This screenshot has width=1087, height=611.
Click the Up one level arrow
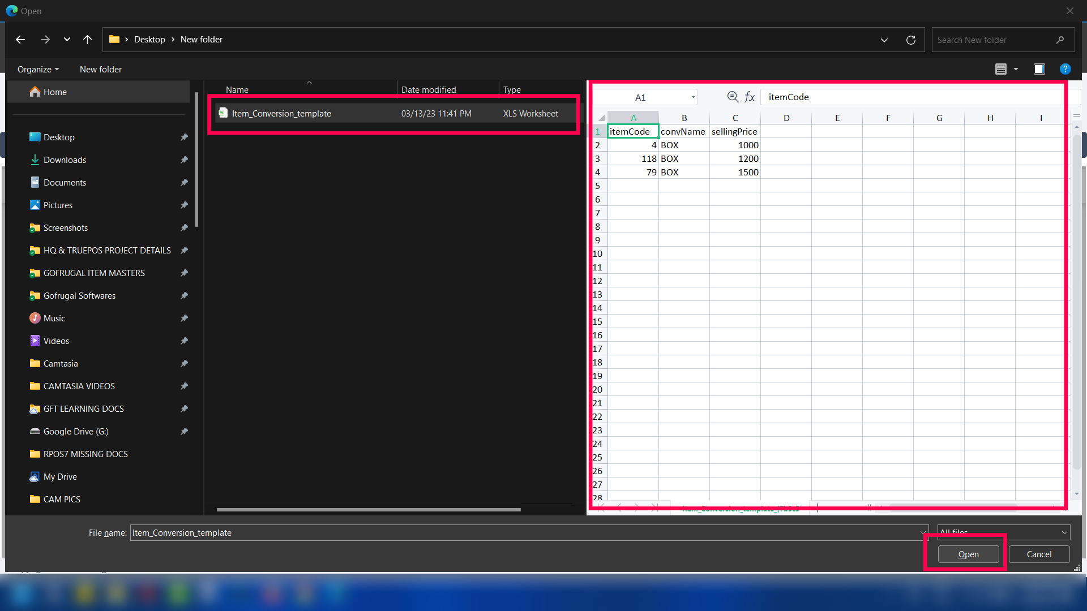point(87,40)
